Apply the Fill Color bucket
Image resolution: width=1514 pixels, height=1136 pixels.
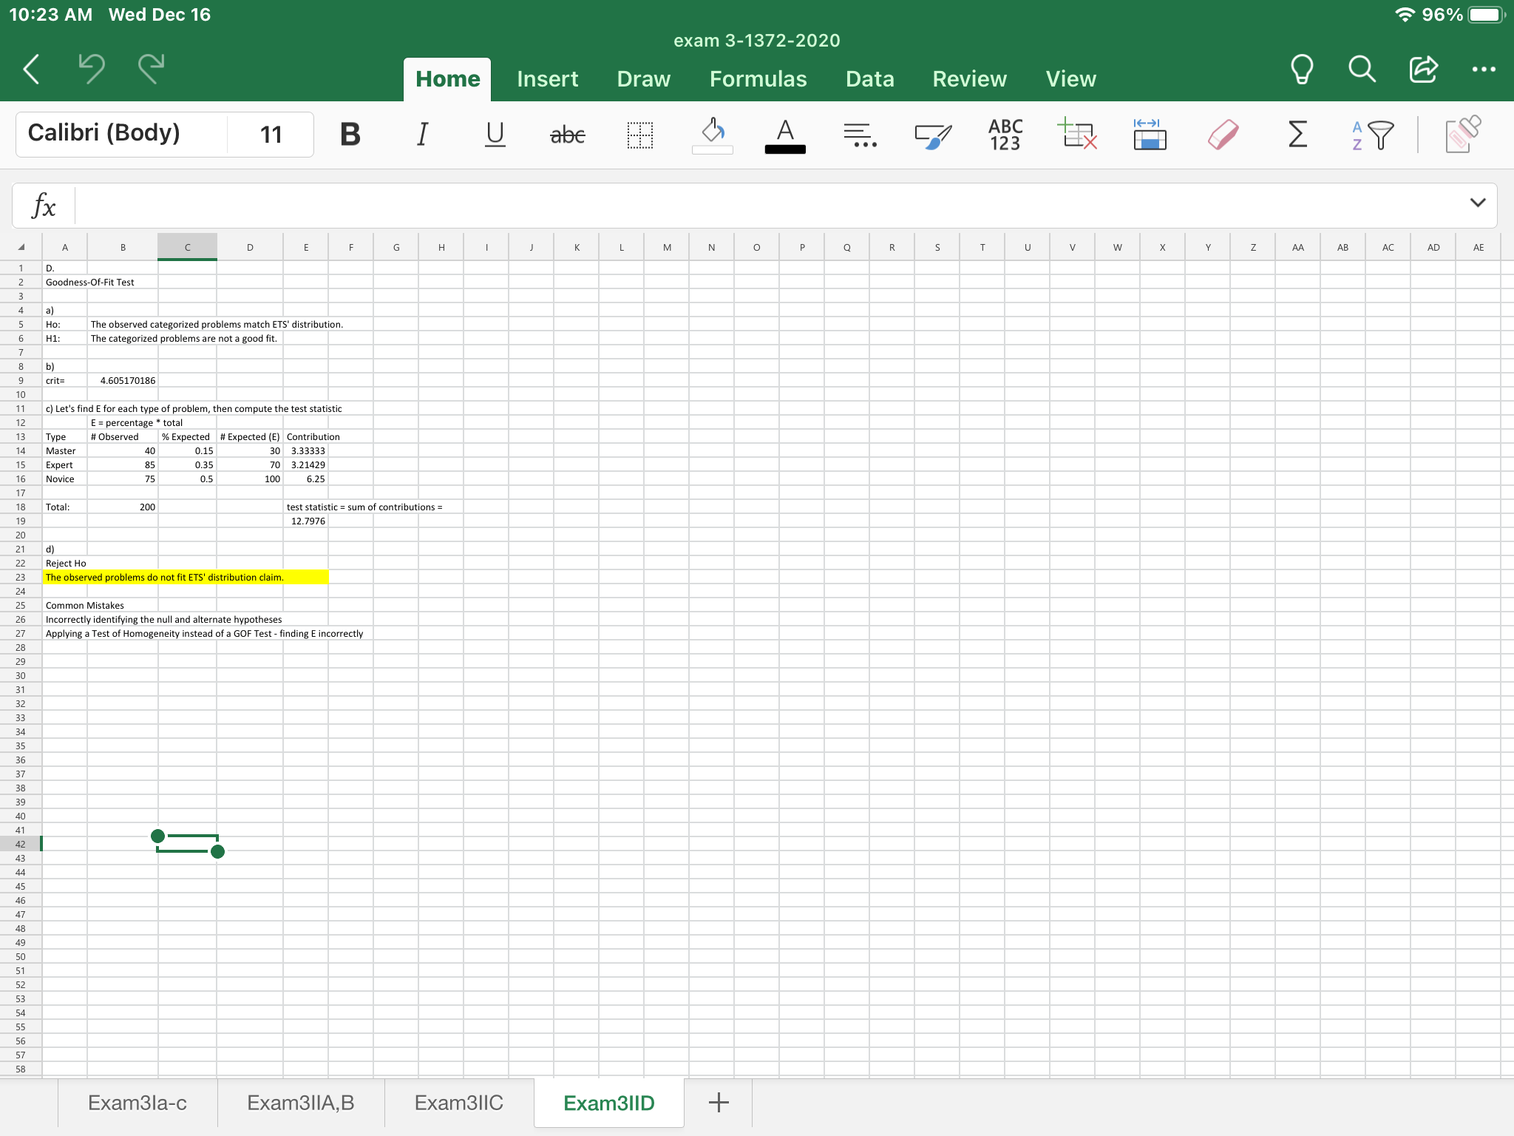pyautogui.click(x=713, y=135)
